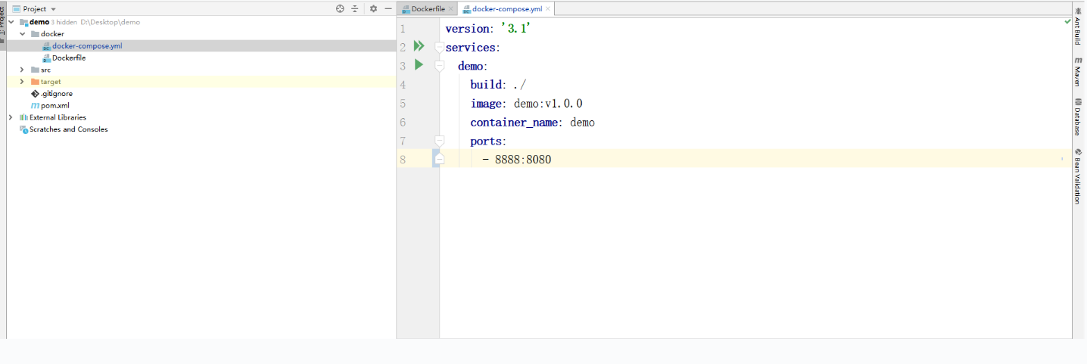Select docker-compose.yml in project tree
The width and height of the screenshot is (1087, 364).
tap(201, 46)
